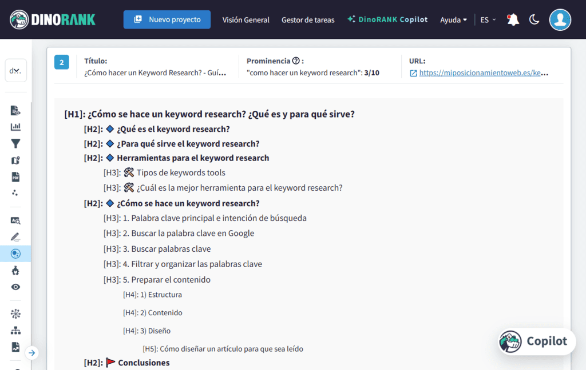Click the Nuevo proyecto button
Image resolution: width=586 pixels, height=370 pixels.
[167, 19]
